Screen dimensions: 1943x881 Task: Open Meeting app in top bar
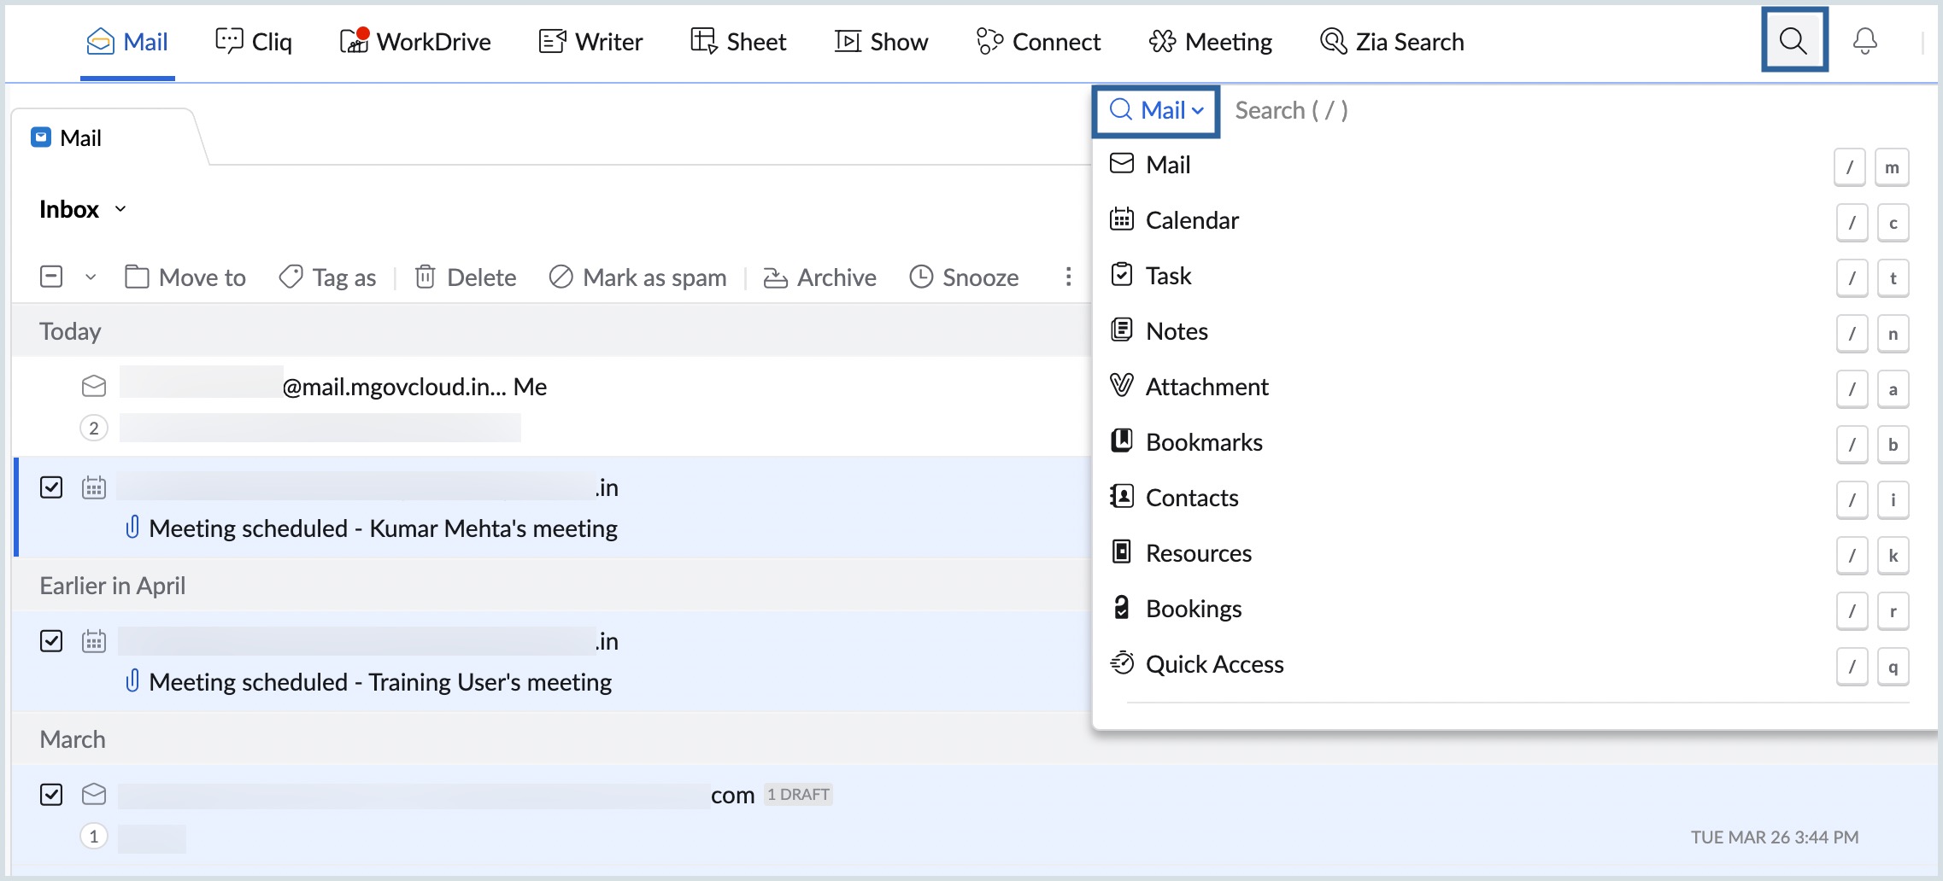[x=1210, y=42]
